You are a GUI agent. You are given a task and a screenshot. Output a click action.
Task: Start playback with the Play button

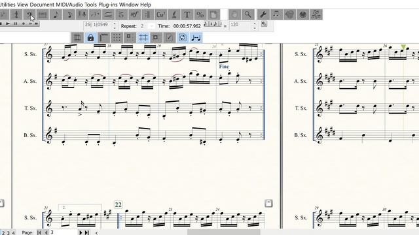point(8,23)
